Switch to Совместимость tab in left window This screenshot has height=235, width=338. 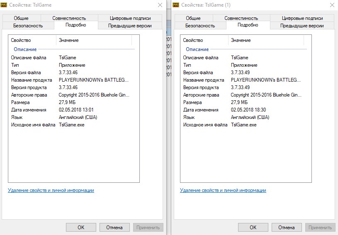point(69,18)
